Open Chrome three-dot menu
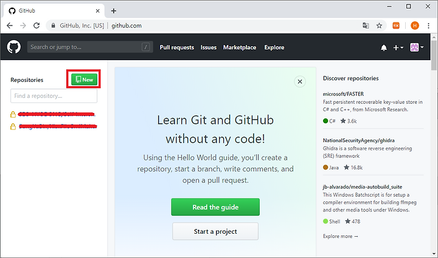438x258 pixels. (428, 25)
